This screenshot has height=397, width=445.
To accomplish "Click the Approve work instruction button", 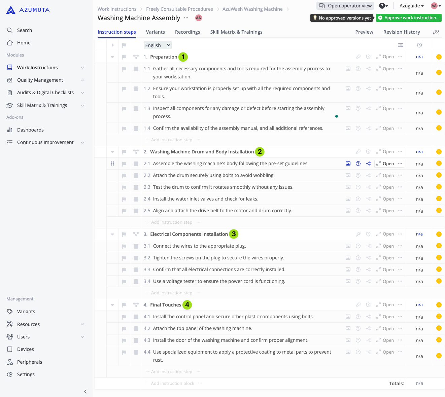I will click(409, 18).
